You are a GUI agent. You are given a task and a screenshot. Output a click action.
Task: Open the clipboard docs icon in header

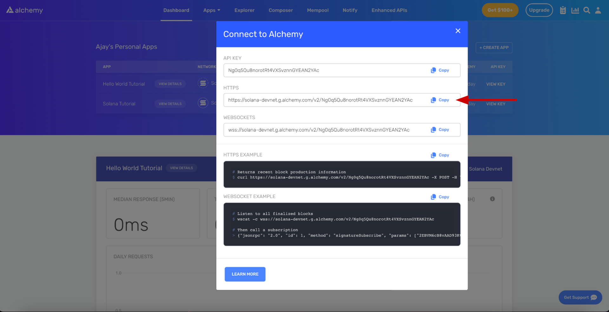click(563, 10)
